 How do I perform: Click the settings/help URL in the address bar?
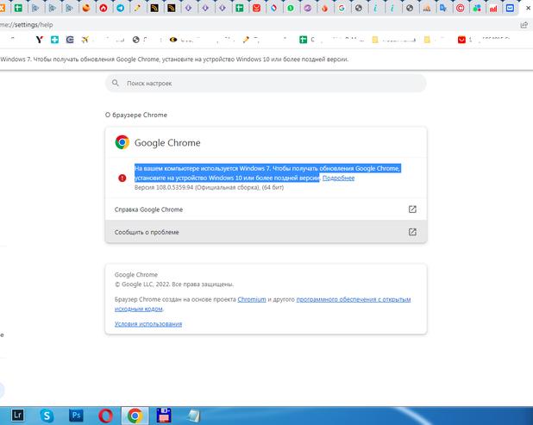click(x=27, y=25)
